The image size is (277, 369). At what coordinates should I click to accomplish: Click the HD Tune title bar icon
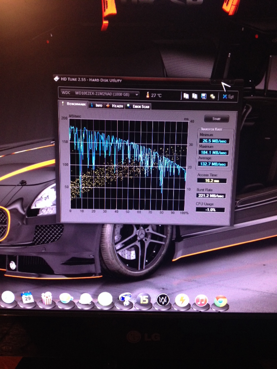coord(56,78)
